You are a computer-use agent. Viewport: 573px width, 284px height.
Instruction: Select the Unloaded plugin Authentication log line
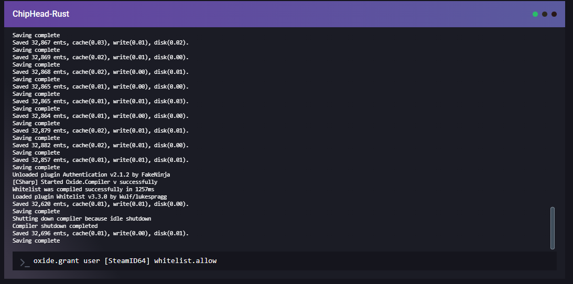click(x=91, y=174)
